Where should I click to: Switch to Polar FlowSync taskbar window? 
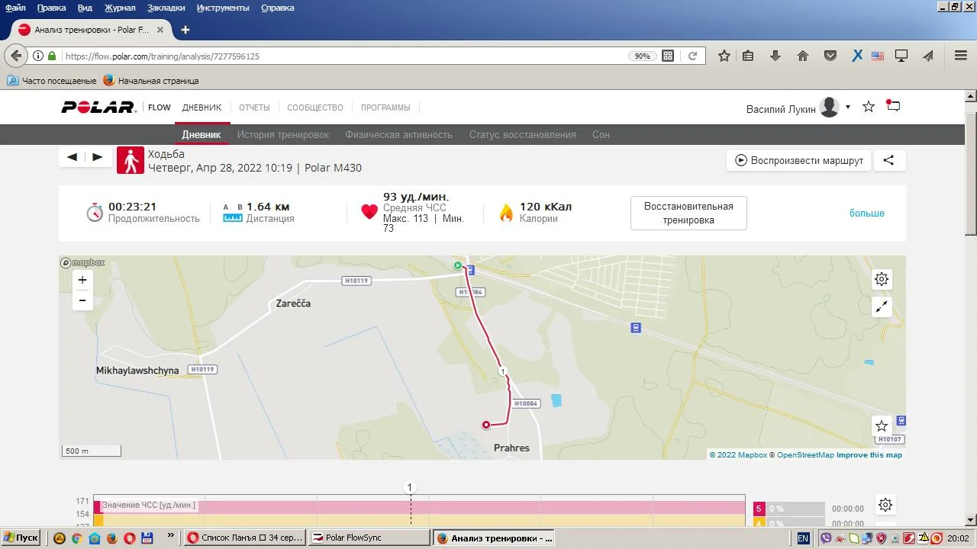coord(369,538)
